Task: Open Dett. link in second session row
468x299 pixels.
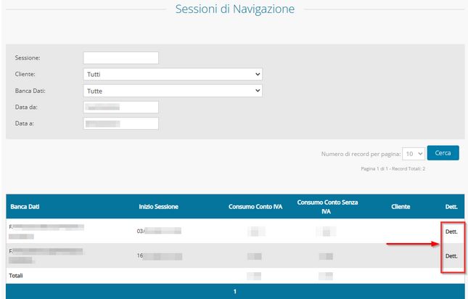Action: point(451,256)
